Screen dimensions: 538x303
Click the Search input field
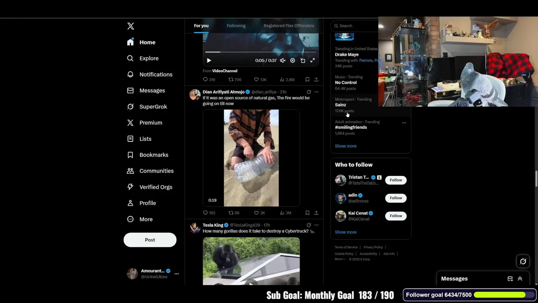pos(355,26)
